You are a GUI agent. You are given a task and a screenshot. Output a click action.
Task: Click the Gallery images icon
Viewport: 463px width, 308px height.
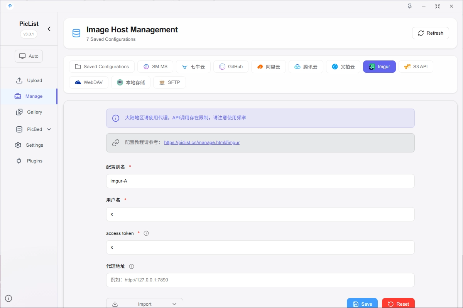[19, 112]
